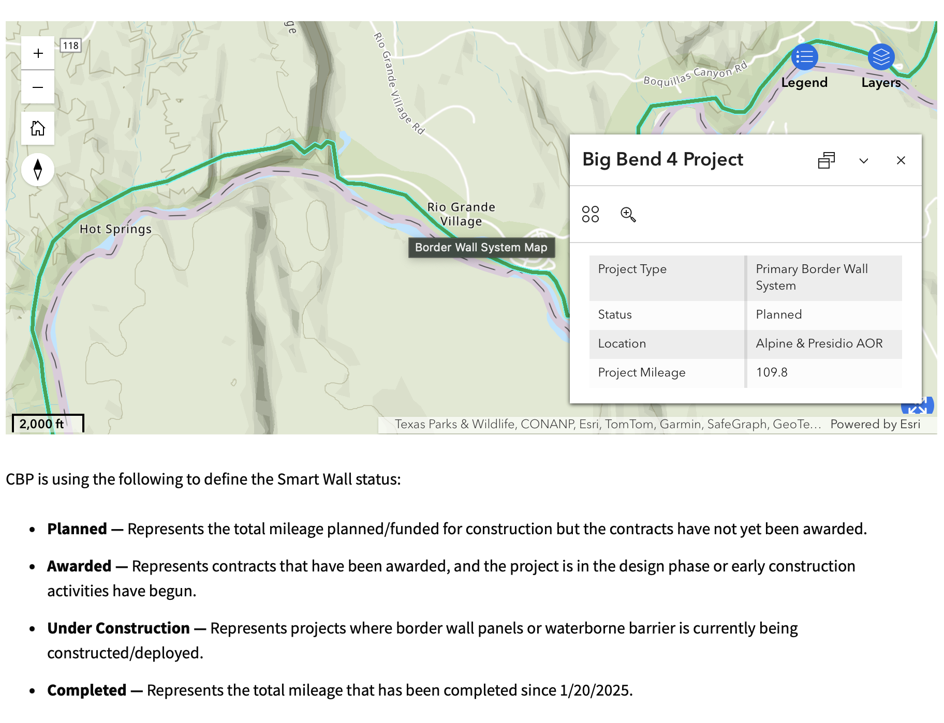Open the Layers panel
Image resolution: width=944 pixels, height=723 pixels.
[x=881, y=57]
